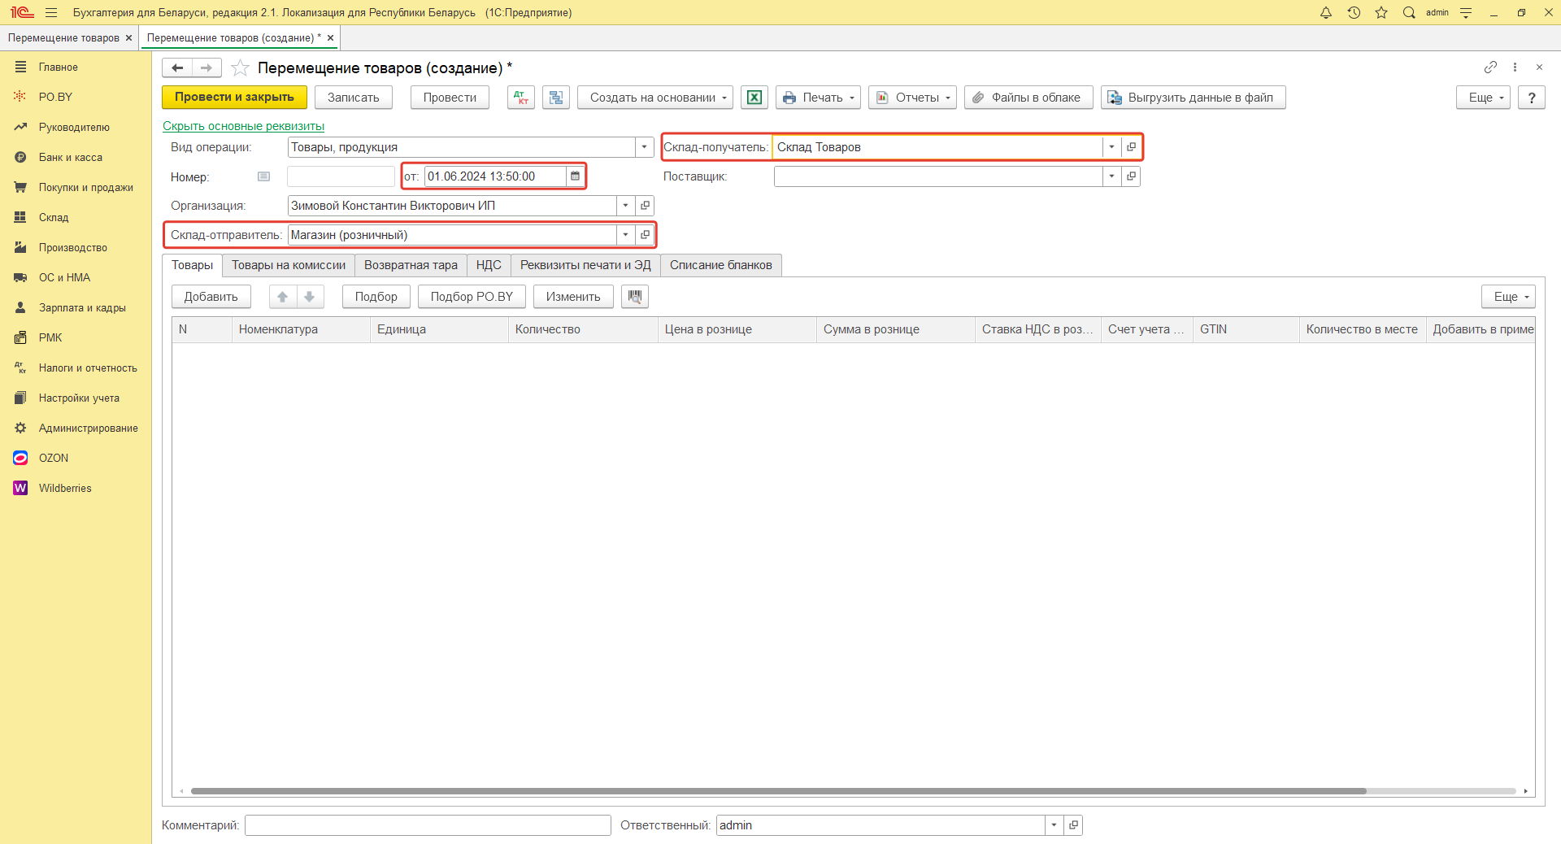1561x844 pixels.
Task: Switch to Списание бланков tab
Action: click(x=721, y=265)
